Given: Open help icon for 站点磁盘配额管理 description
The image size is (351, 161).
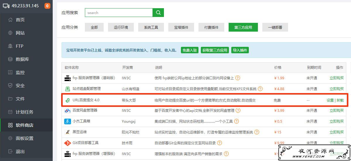Looking at the screenshot, I should (260, 89).
